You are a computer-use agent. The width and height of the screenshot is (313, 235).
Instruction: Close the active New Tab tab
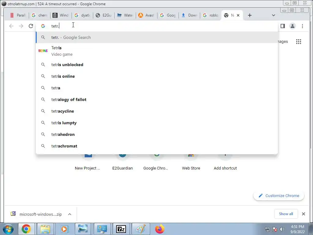pos(238,15)
